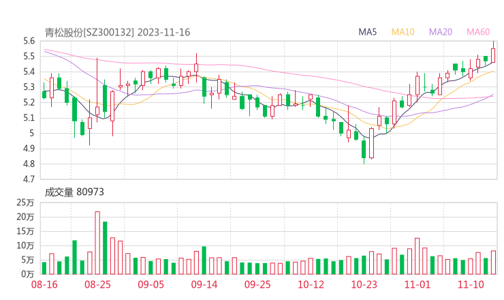Click the 5.5 price axis label

coord(29,57)
